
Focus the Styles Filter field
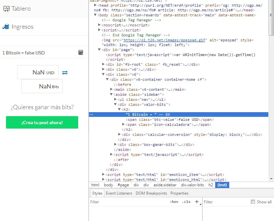(x=129, y=202)
